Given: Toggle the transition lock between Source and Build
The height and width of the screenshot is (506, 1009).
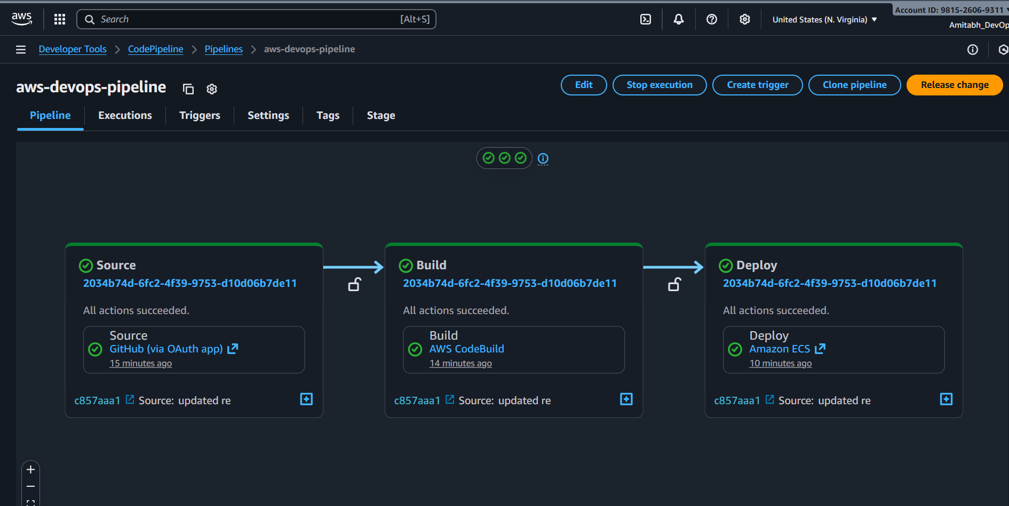Looking at the screenshot, I should point(354,285).
